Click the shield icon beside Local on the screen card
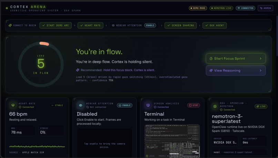278x158 pixels. [147, 156]
